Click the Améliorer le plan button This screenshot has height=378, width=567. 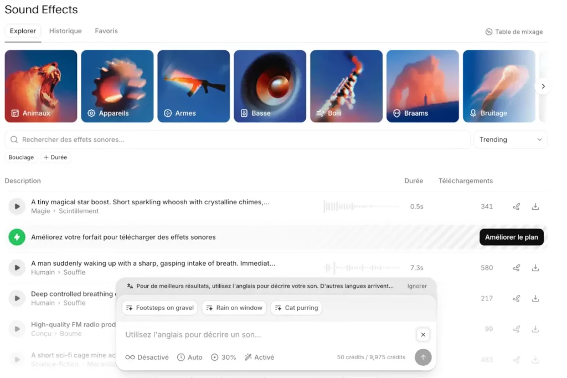511,237
